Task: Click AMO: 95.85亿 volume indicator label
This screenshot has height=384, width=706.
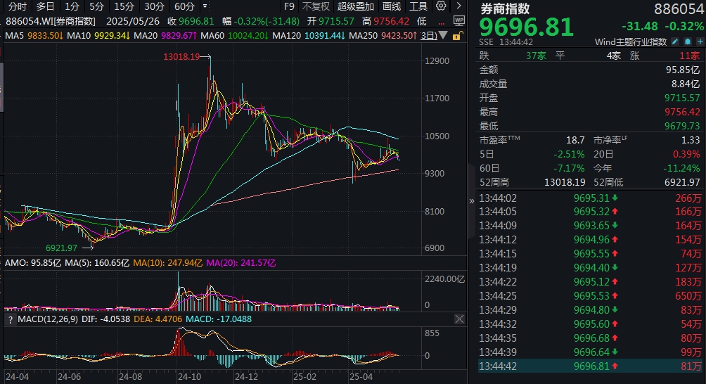Action: (x=33, y=263)
